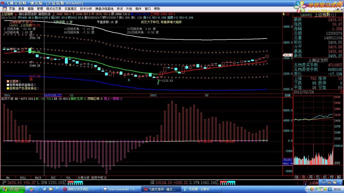This screenshot has height=193, width=344.
Task: Open the 页面 menu
Action: click(x=12, y=9)
